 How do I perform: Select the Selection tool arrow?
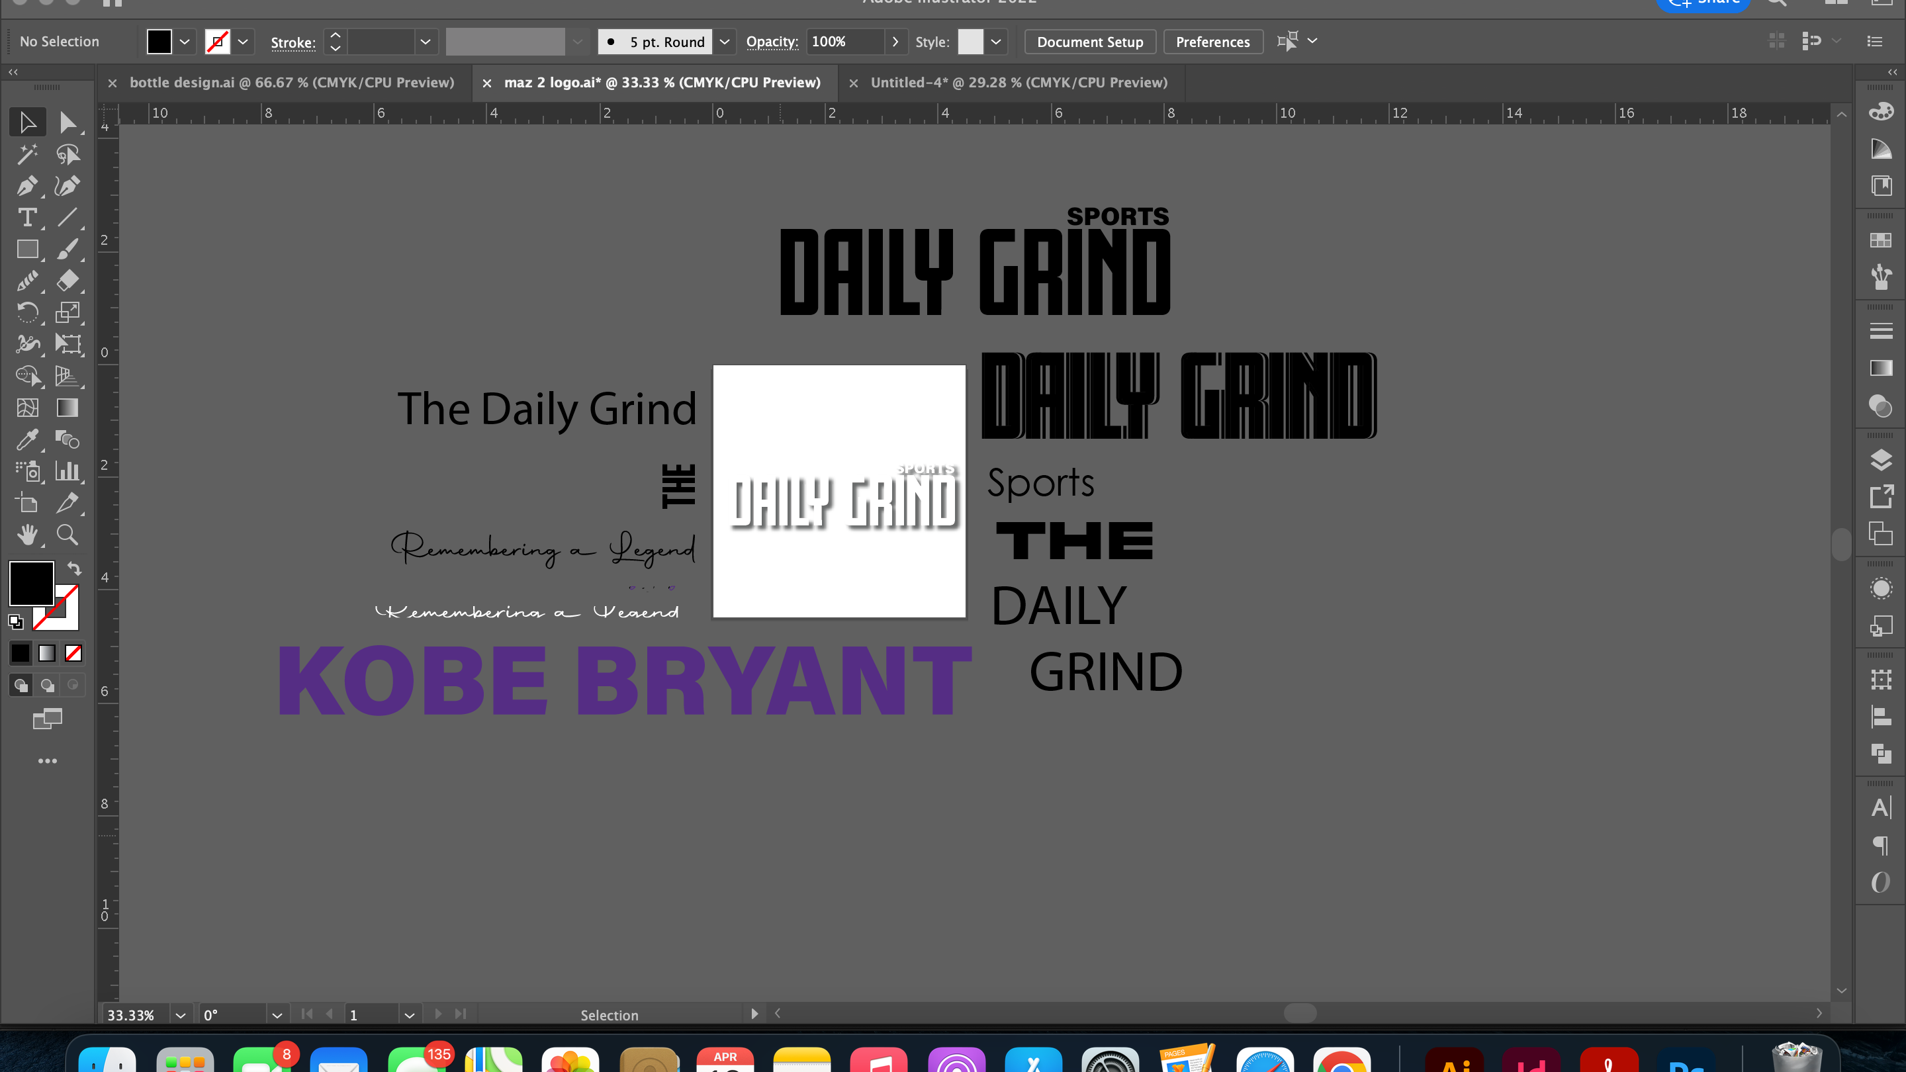pos(27,122)
